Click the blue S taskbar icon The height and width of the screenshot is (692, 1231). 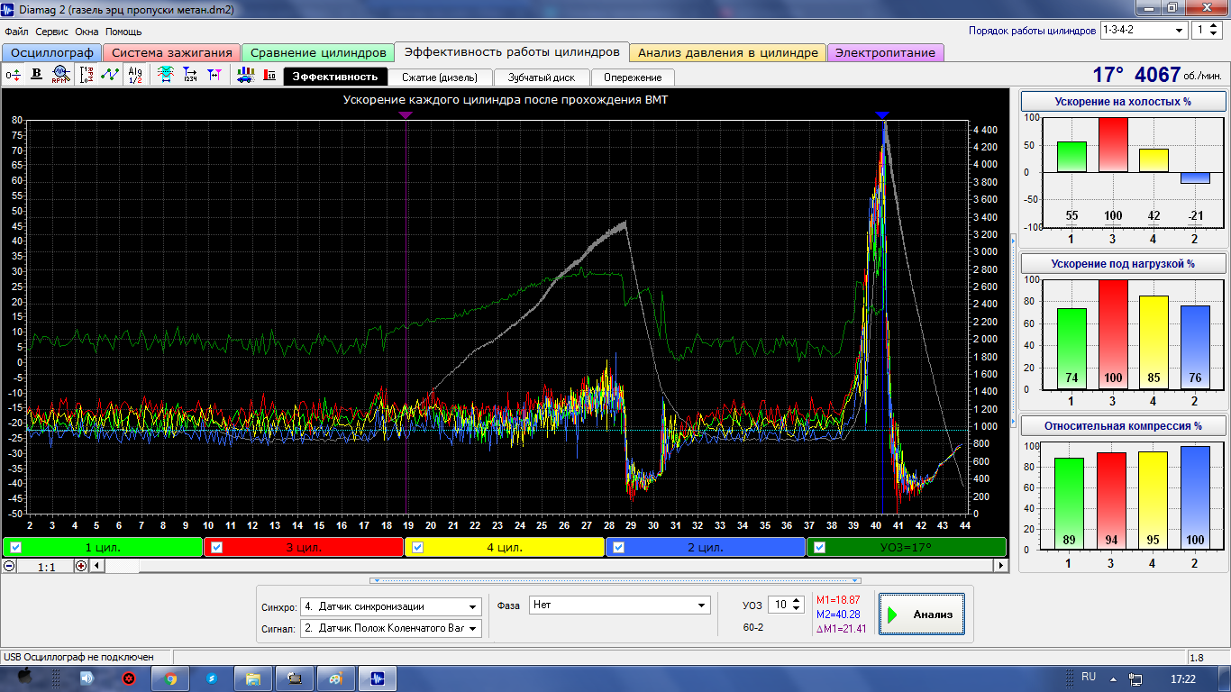coord(212,678)
